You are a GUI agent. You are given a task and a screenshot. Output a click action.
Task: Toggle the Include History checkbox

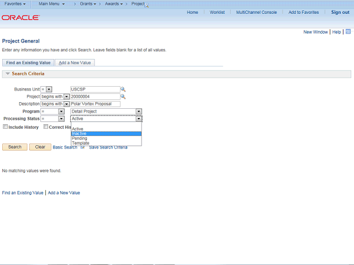[5, 126]
